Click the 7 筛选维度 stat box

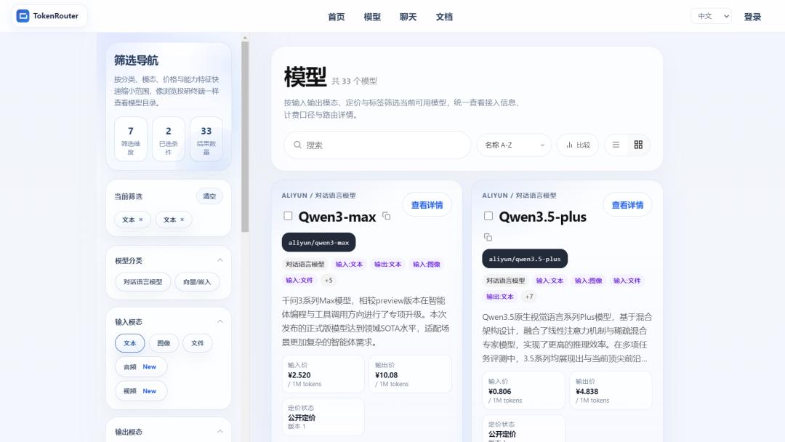[131, 139]
